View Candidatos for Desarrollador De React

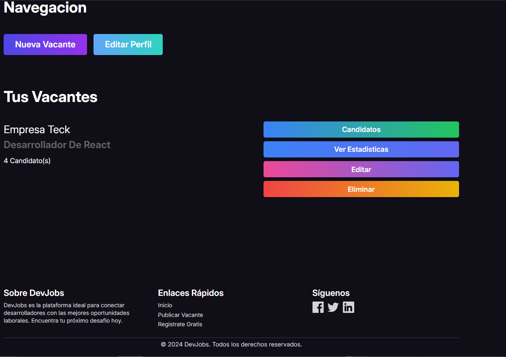361,130
